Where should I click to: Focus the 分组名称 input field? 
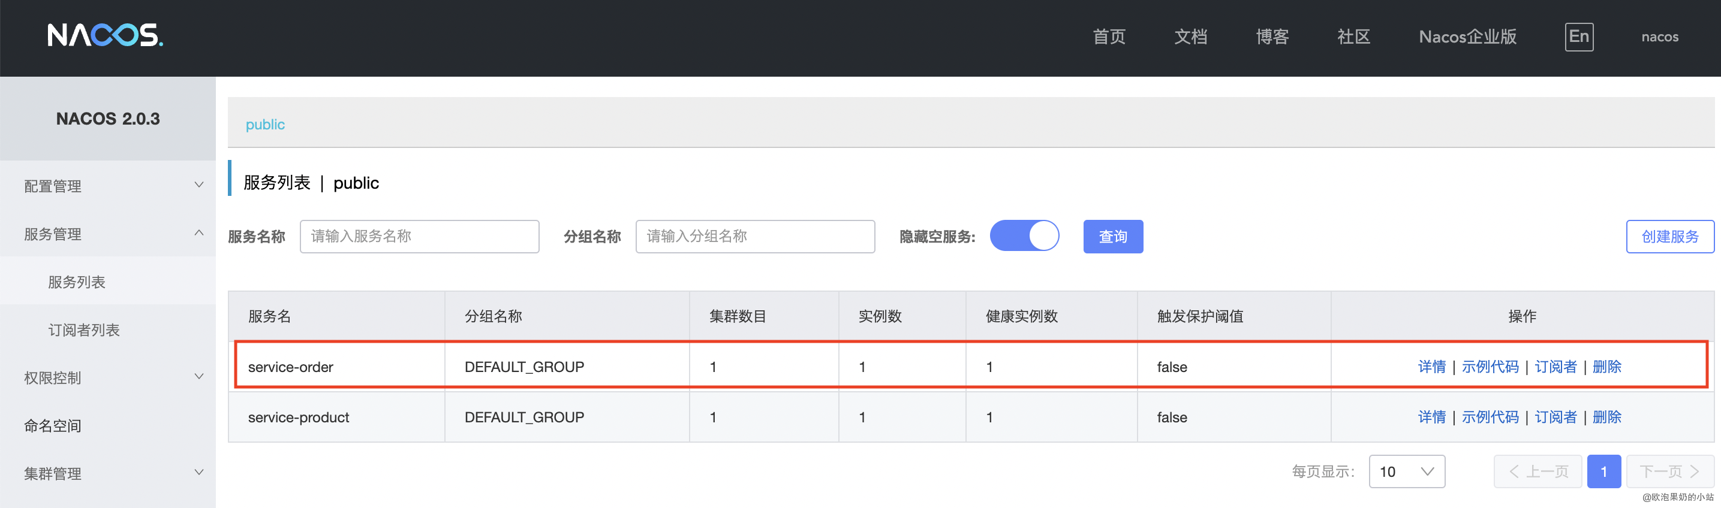click(x=755, y=236)
